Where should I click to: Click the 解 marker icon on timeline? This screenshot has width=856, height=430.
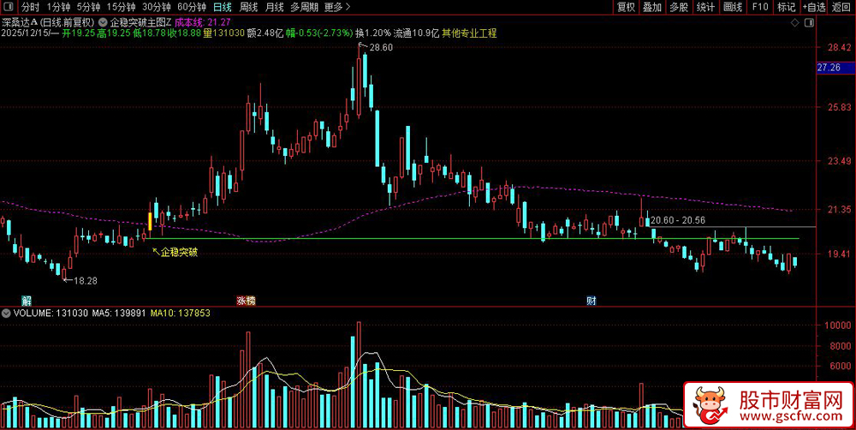pyautogui.click(x=26, y=301)
